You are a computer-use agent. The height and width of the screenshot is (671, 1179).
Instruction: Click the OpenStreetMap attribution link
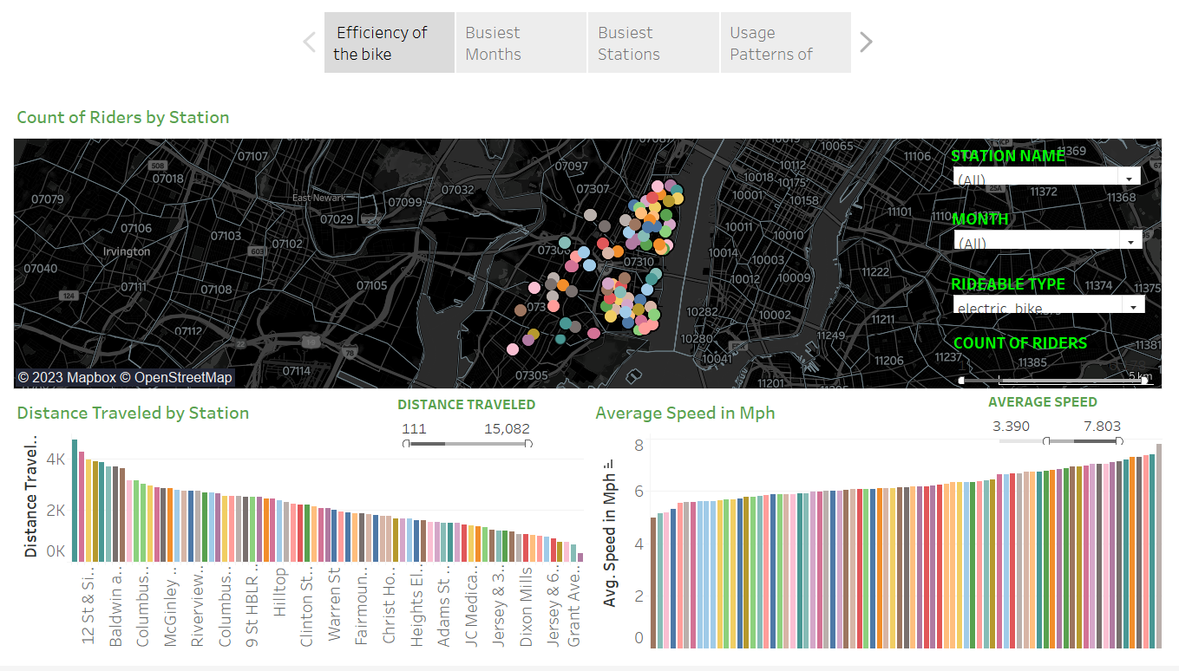click(x=179, y=377)
